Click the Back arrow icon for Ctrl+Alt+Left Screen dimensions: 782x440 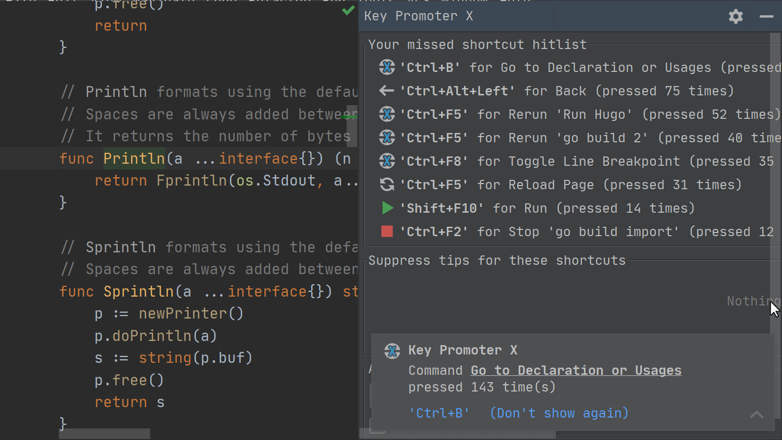coord(386,91)
